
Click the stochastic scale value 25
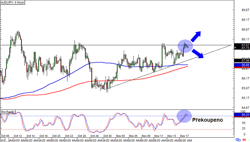click(244, 128)
